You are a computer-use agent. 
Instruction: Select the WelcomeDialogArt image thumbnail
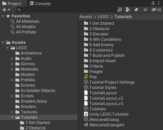[x=86, y=125]
